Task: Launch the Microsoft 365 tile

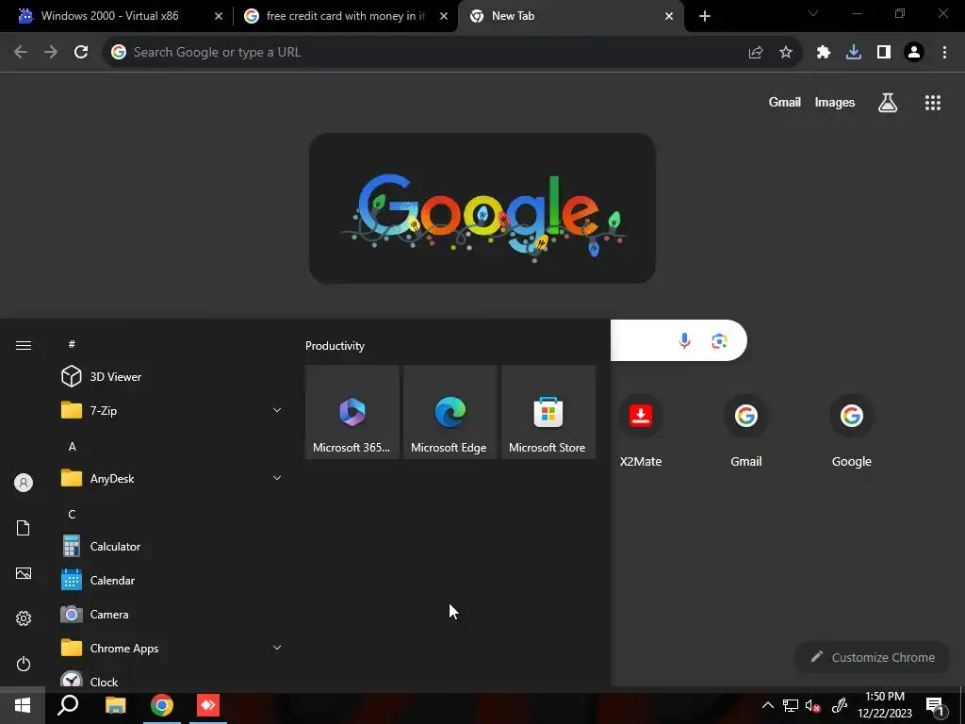Action: pos(352,412)
